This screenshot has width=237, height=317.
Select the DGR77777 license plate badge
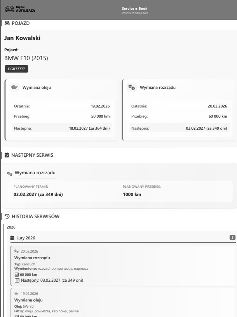16,69
